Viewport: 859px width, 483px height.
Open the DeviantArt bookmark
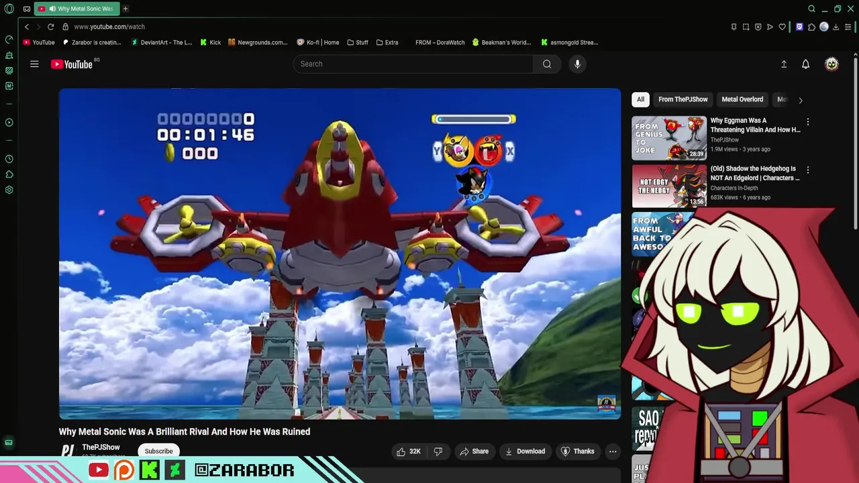pos(162,42)
